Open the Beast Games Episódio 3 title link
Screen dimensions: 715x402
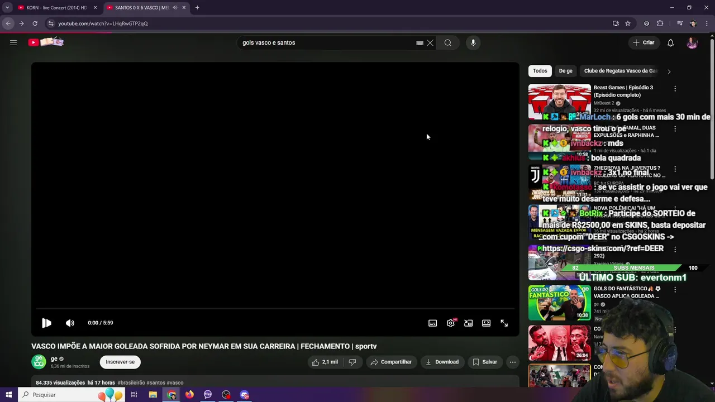(623, 91)
